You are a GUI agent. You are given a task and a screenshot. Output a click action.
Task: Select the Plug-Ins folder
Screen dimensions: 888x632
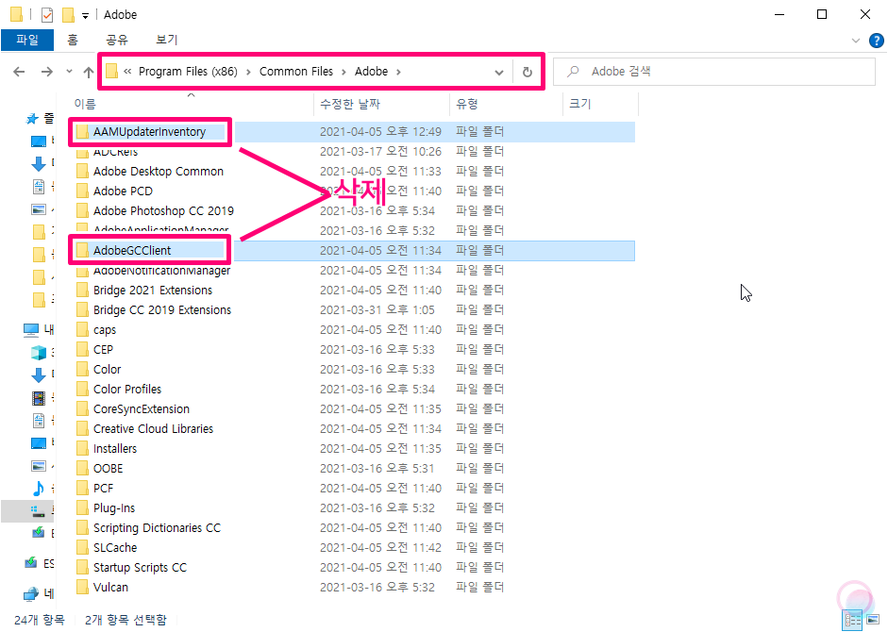114,508
